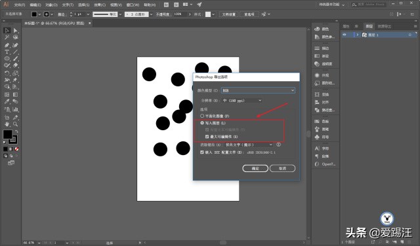Open the color model RGB dropdown

click(258, 90)
